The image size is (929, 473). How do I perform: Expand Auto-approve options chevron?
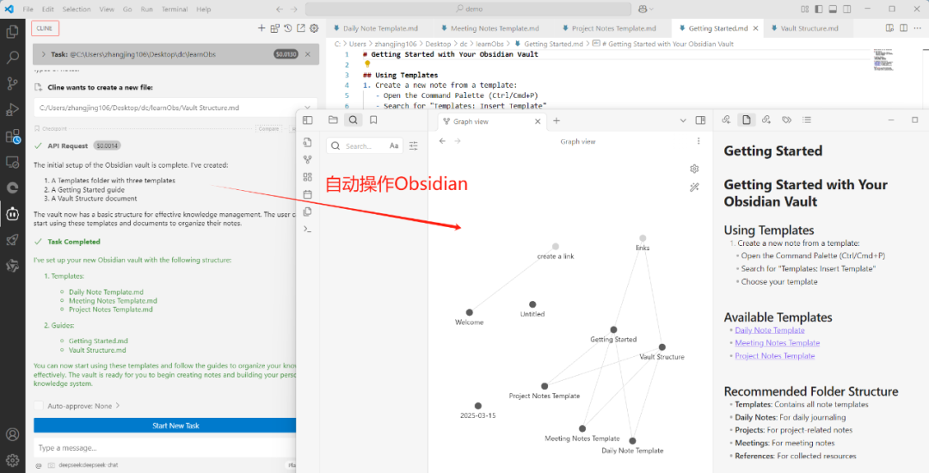pos(117,406)
